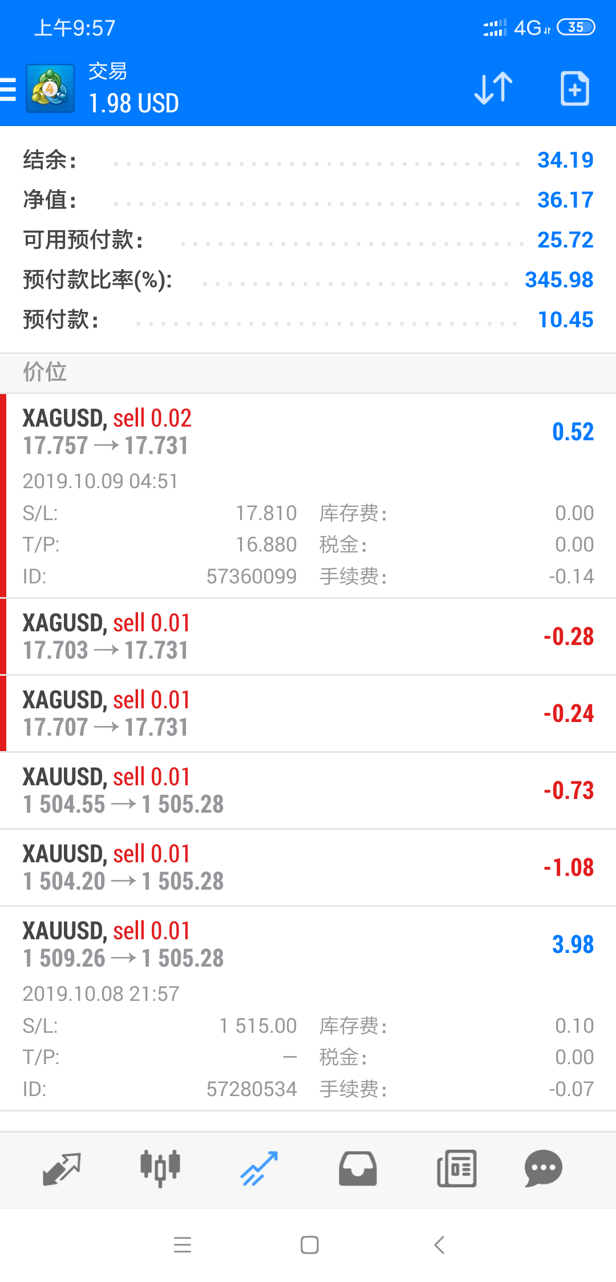
Task: Tap the 1.98 USD profit header text
Action: 134,103
